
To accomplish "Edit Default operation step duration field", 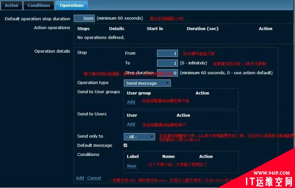I will (84, 18).
